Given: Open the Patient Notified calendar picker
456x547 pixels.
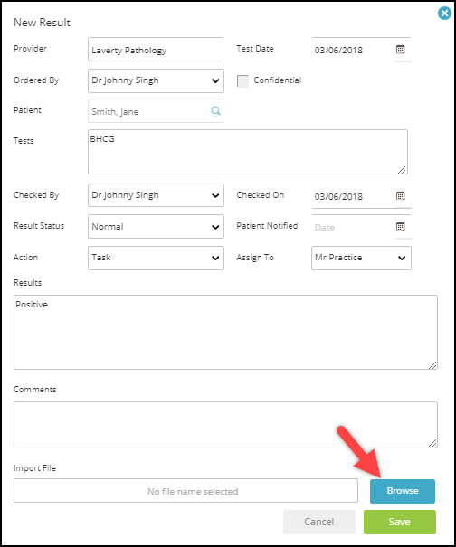Looking at the screenshot, I should [x=401, y=227].
